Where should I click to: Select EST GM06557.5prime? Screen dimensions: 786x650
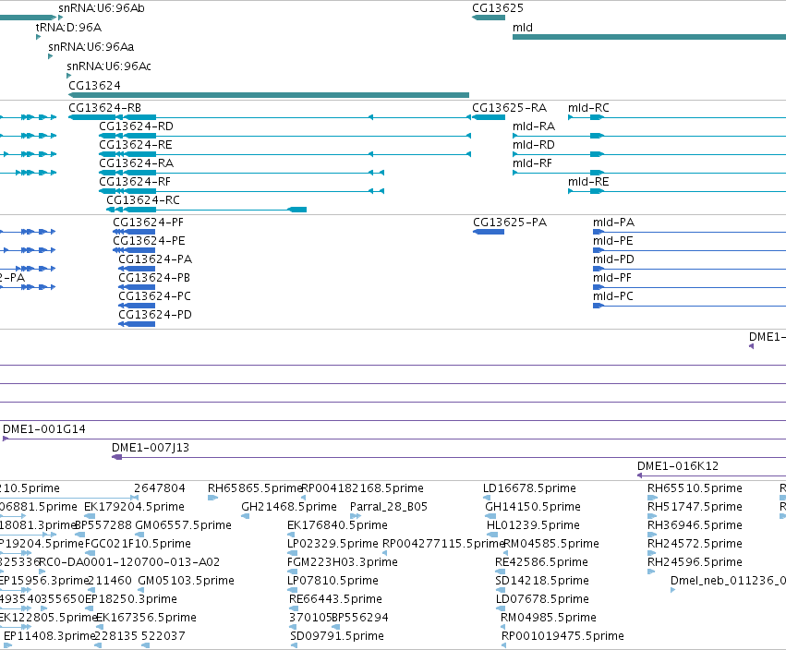183,525
